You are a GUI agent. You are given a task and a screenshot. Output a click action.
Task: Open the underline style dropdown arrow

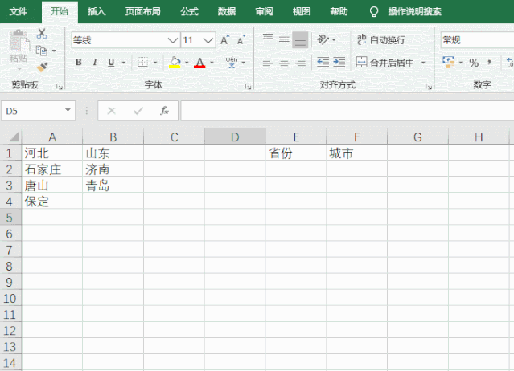[124, 62]
